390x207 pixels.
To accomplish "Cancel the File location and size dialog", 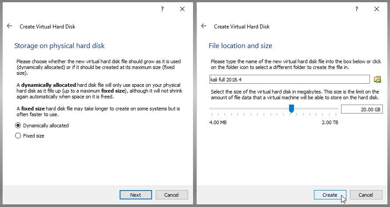I will pos(366,195).
